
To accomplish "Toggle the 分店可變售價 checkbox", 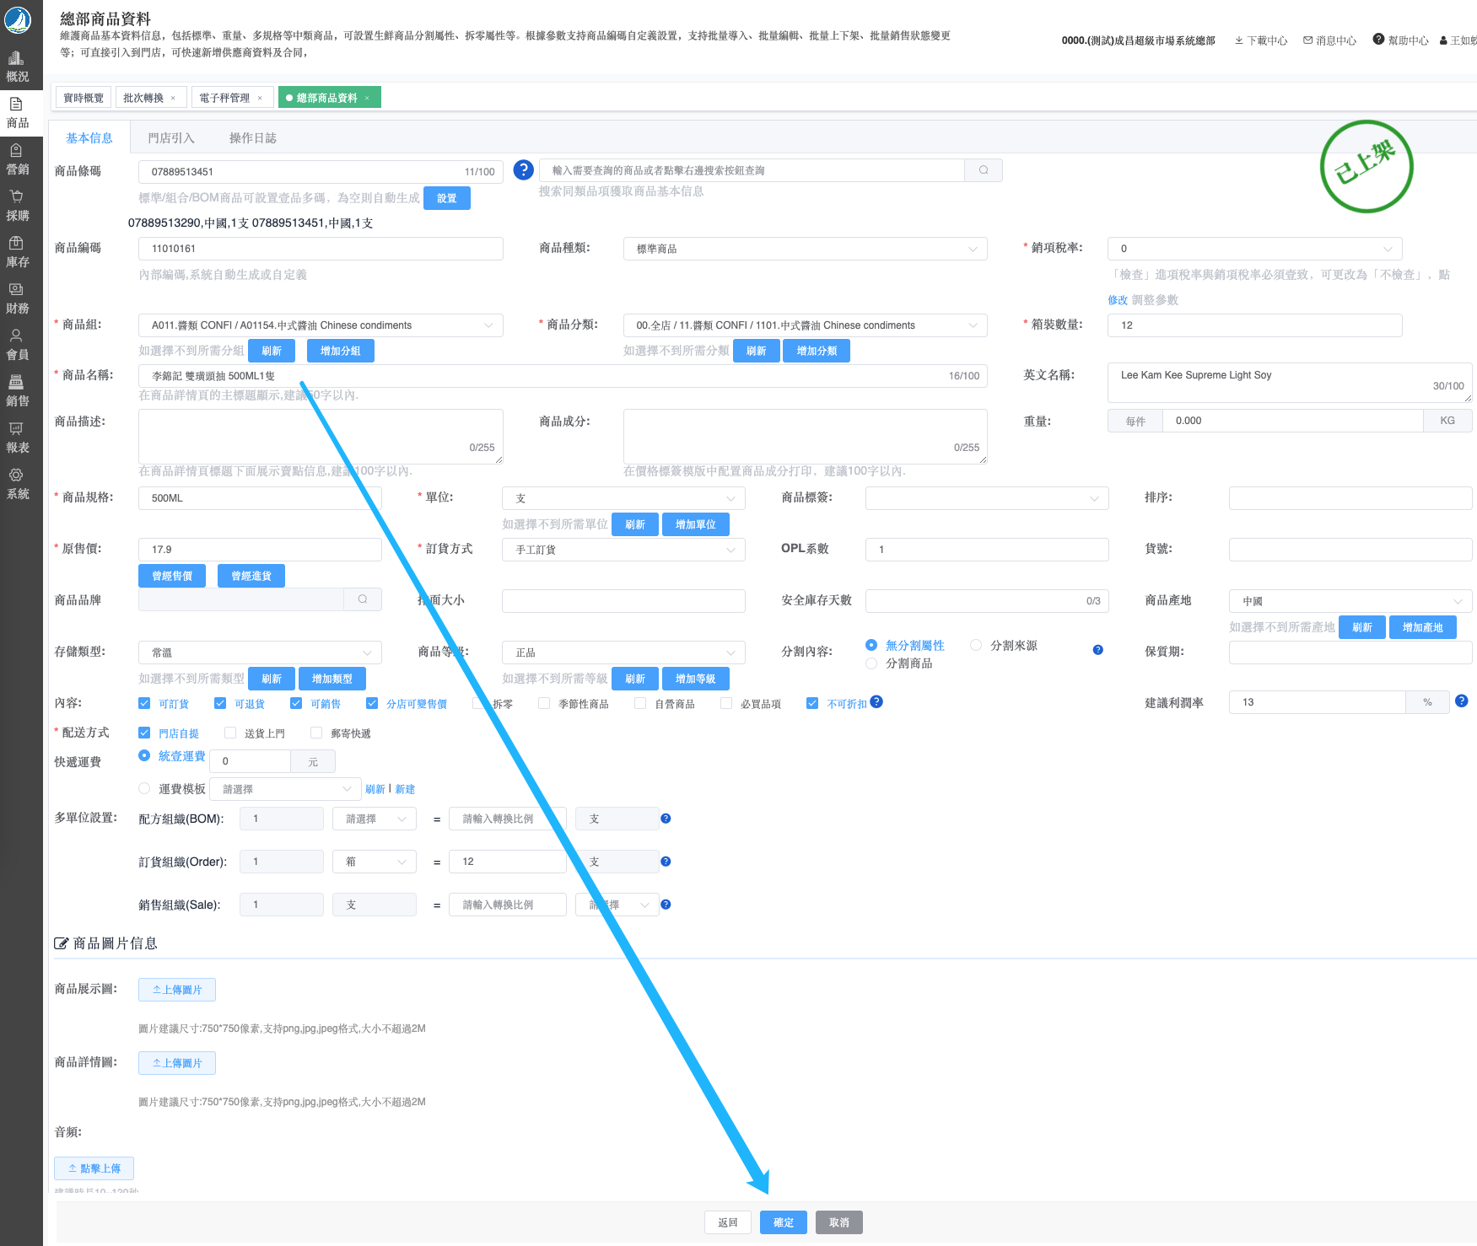I will tap(372, 703).
